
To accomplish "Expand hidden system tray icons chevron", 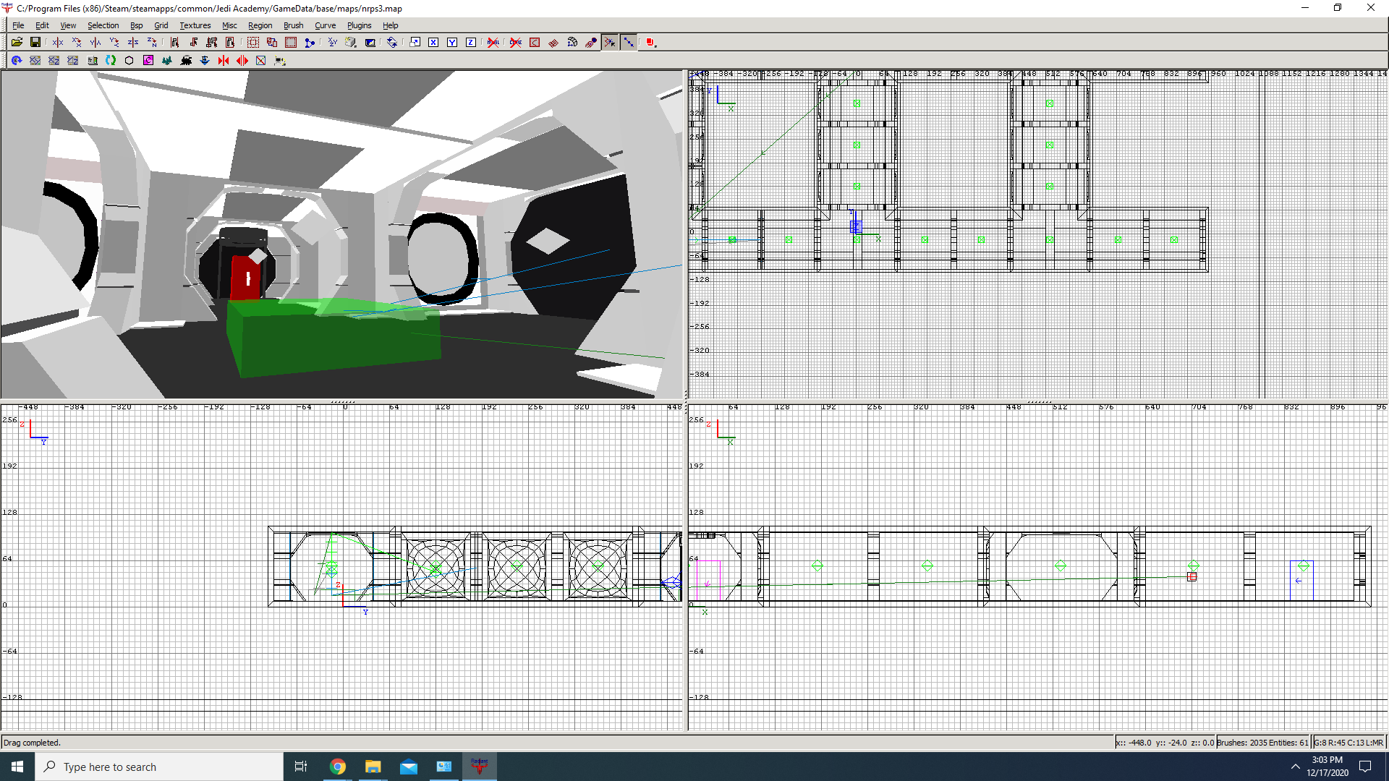I will click(1295, 767).
